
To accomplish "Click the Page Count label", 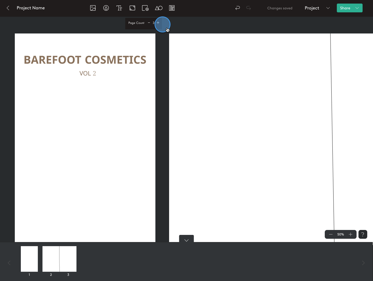I will point(136,23).
